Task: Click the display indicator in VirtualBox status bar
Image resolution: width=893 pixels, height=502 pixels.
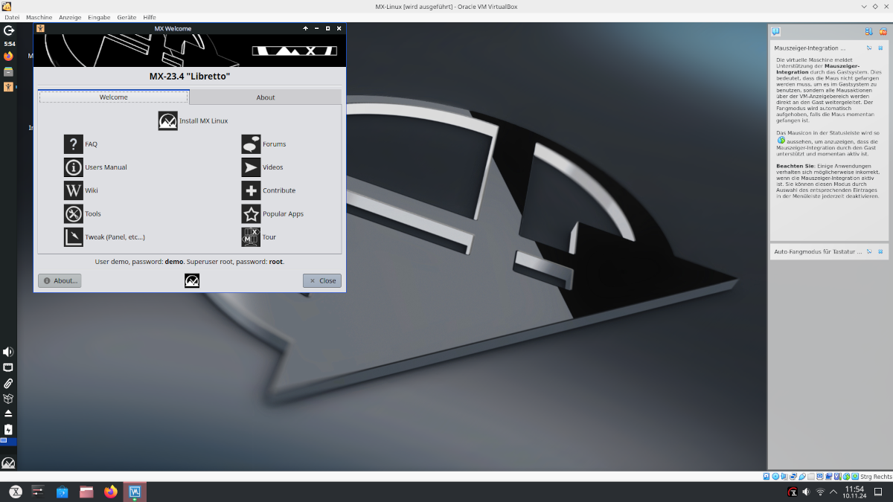Action: 819,476
